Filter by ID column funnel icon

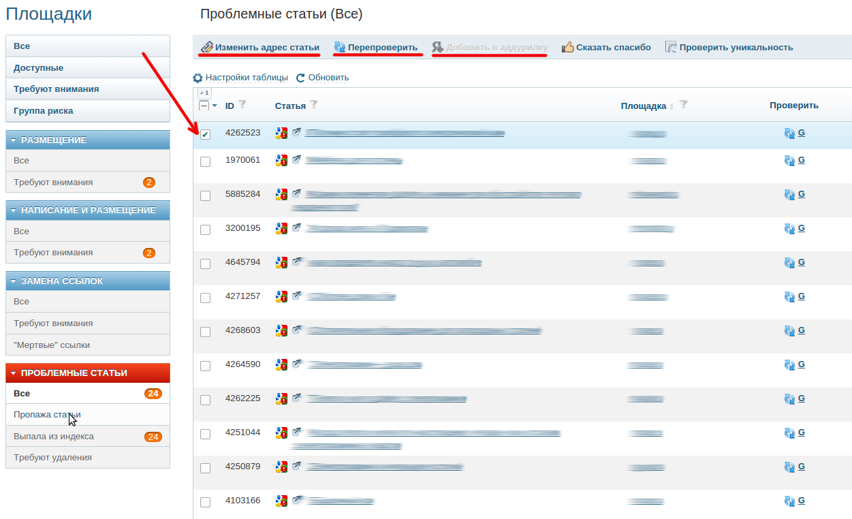point(242,105)
